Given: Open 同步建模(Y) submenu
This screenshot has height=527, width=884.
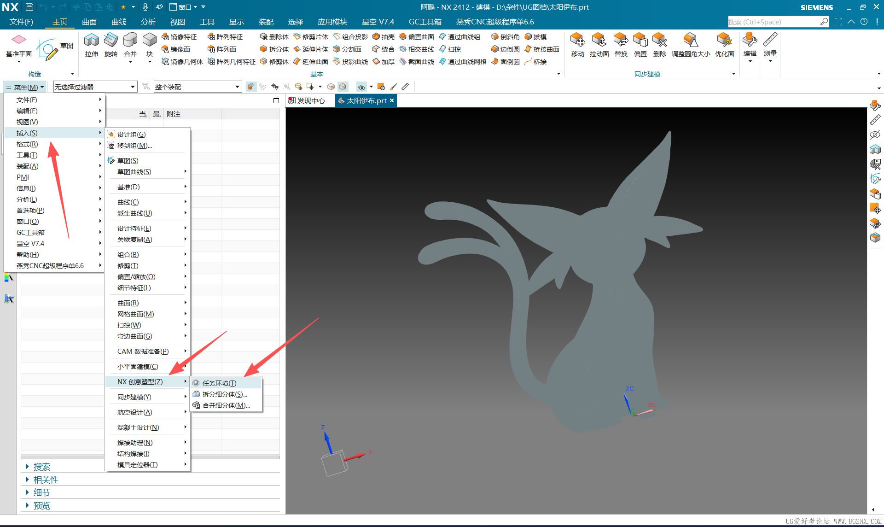Looking at the screenshot, I should (147, 397).
